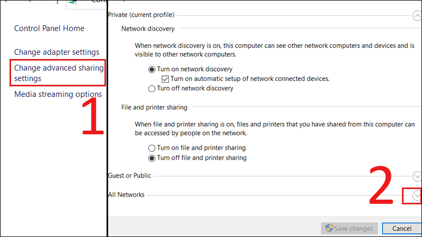Select Turn on network discovery
This screenshot has height=237, width=422.
pyautogui.click(x=152, y=70)
